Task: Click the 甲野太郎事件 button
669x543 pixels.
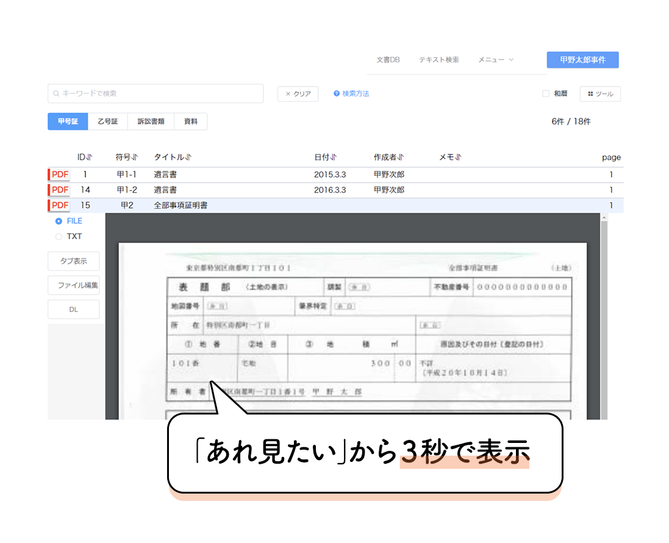Action: 583,60
